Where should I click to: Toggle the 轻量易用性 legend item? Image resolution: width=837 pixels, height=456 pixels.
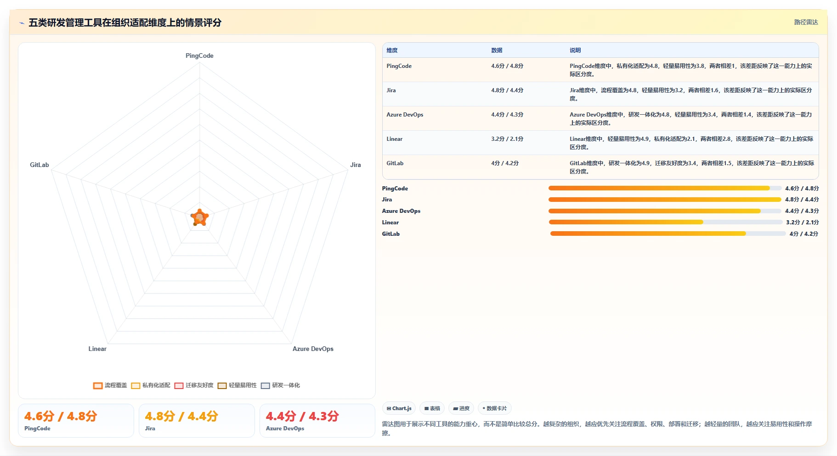point(237,385)
